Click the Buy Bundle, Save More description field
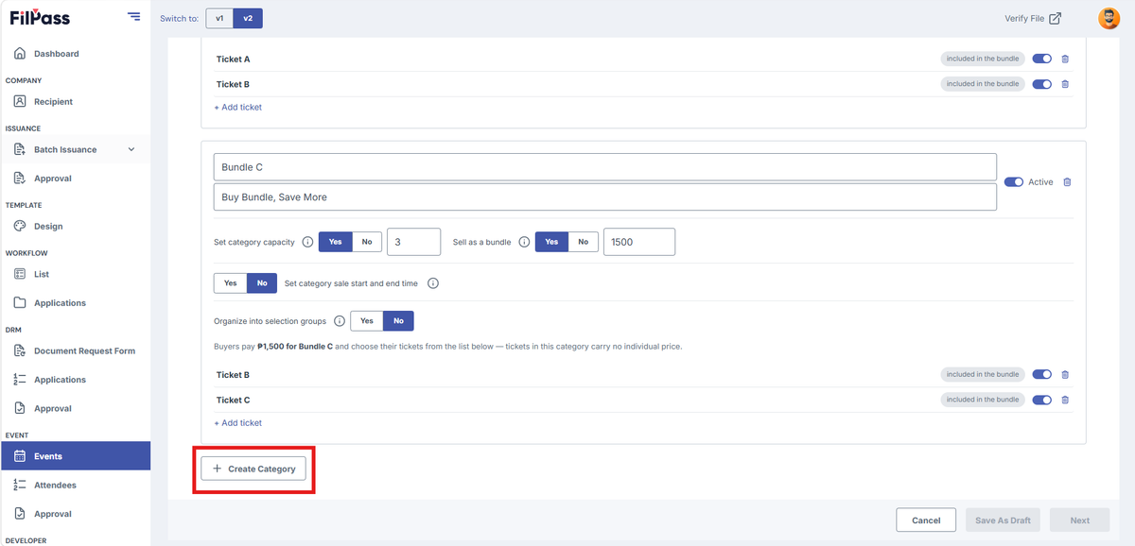 point(605,196)
